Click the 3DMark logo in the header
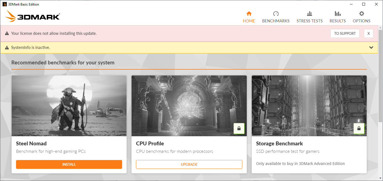The width and height of the screenshot is (383, 181). (32, 16)
